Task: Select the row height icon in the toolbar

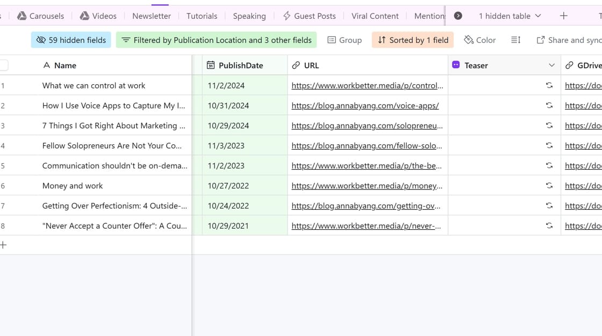Action: pyautogui.click(x=515, y=39)
